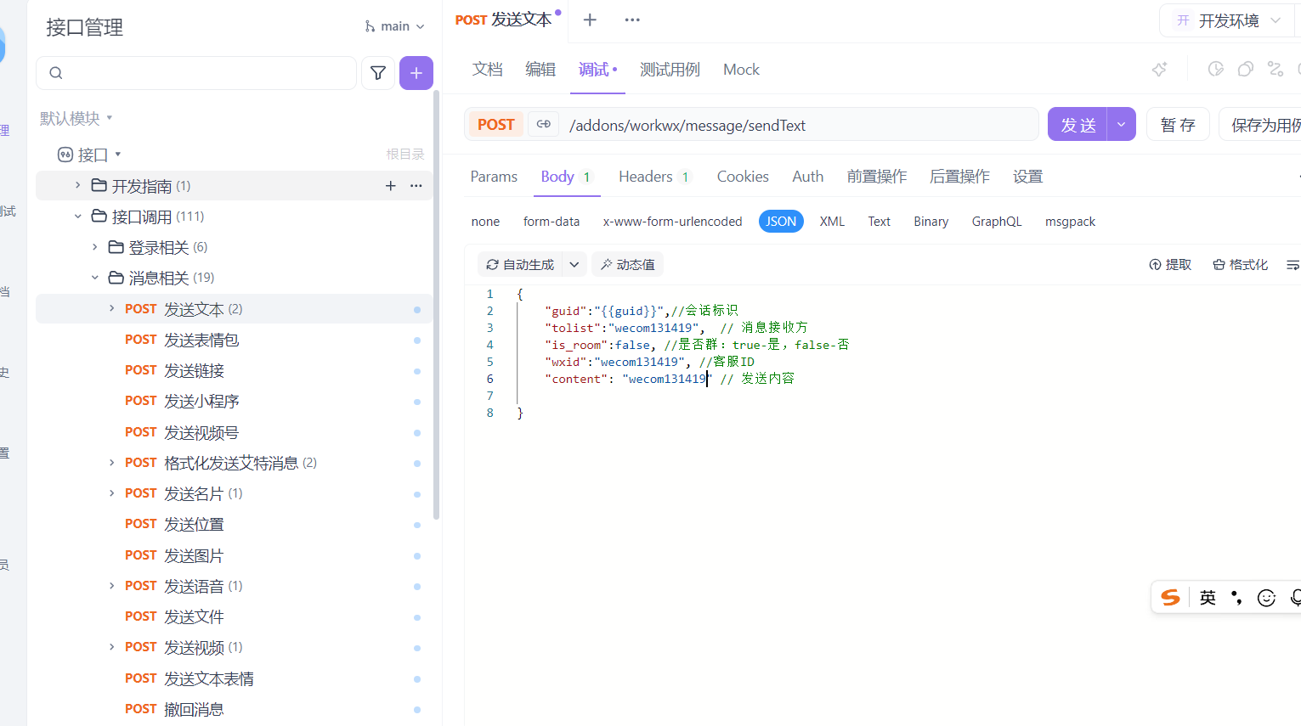Image resolution: width=1301 pixels, height=726 pixels.
Task: Click the 发送 send button
Action: pos(1078,125)
